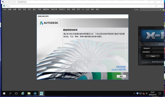The width and height of the screenshot is (165, 97).
Task: Click the 确定 button in the Autodesk dialog
Action: (121, 76)
